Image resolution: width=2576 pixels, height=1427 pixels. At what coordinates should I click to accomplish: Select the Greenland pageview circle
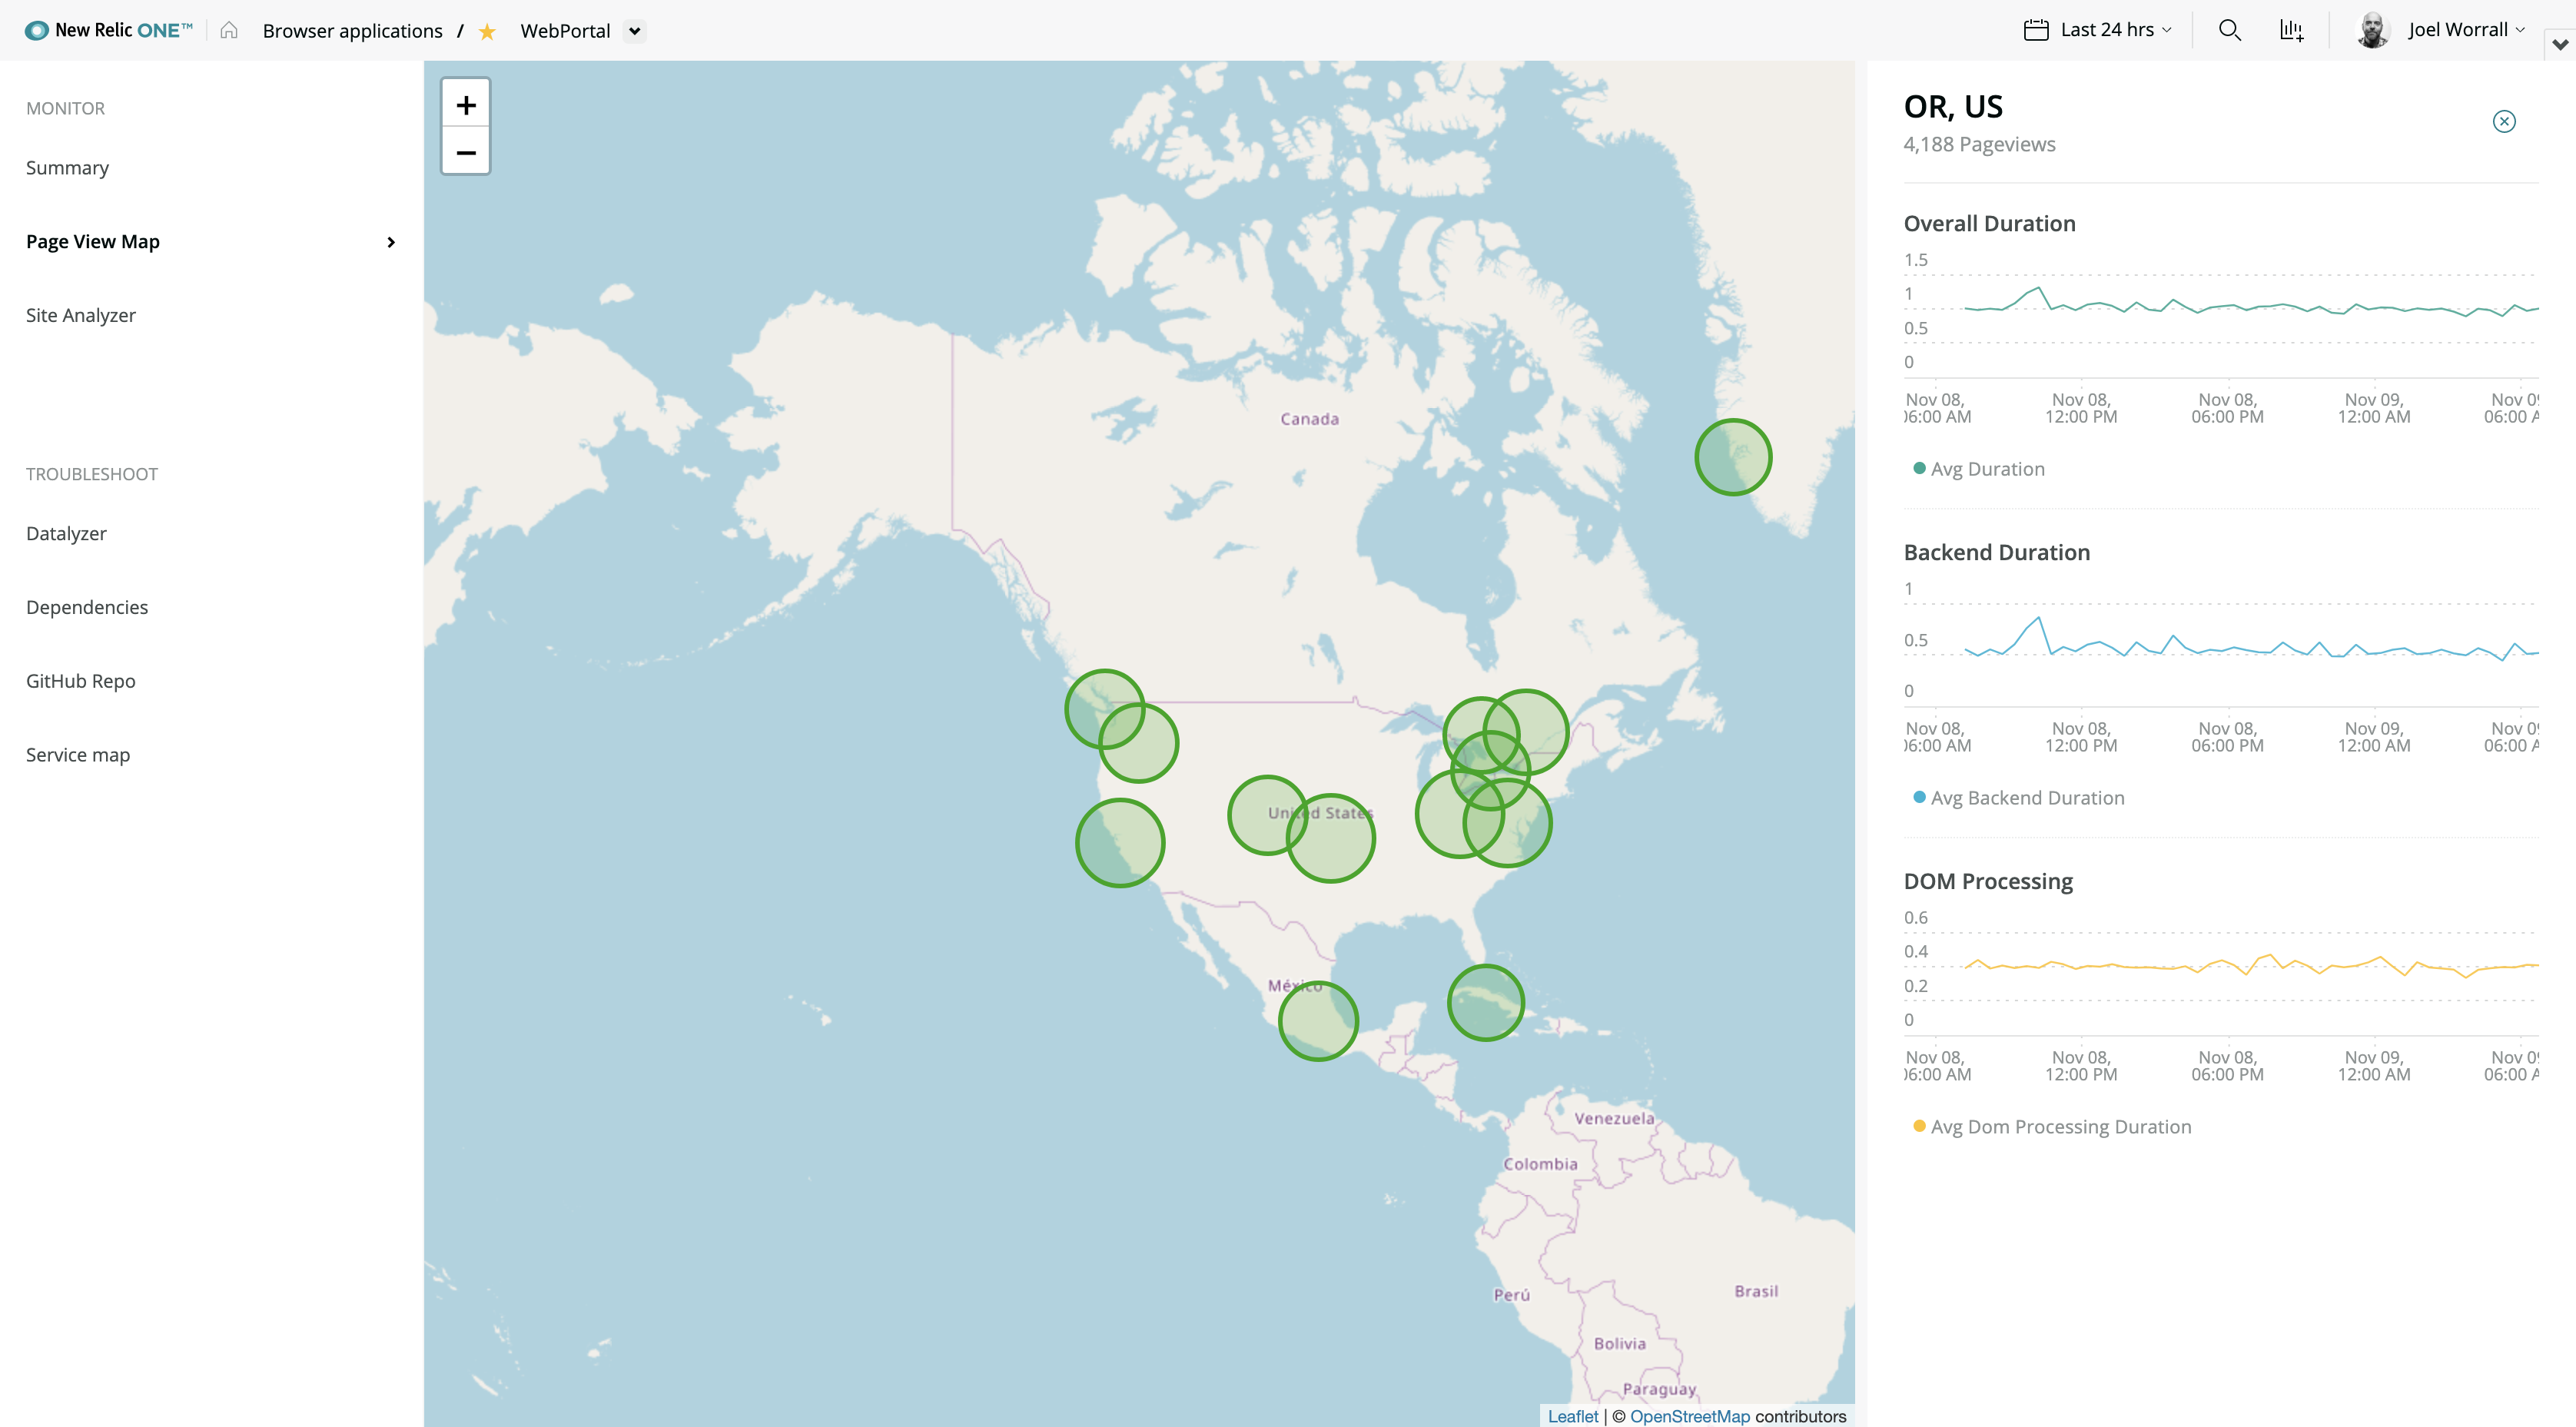coord(1733,457)
